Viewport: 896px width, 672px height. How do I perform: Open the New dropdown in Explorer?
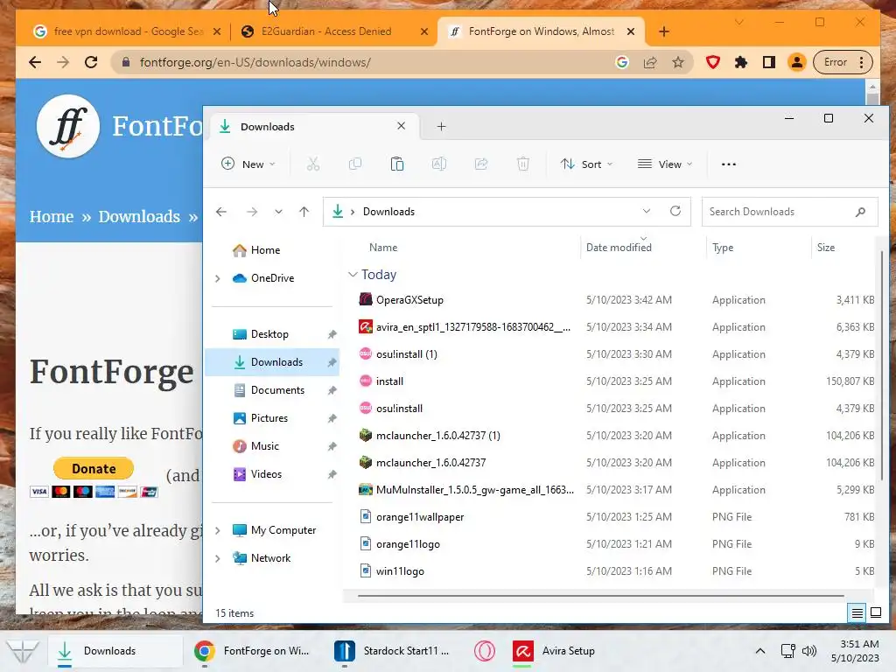[248, 164]
